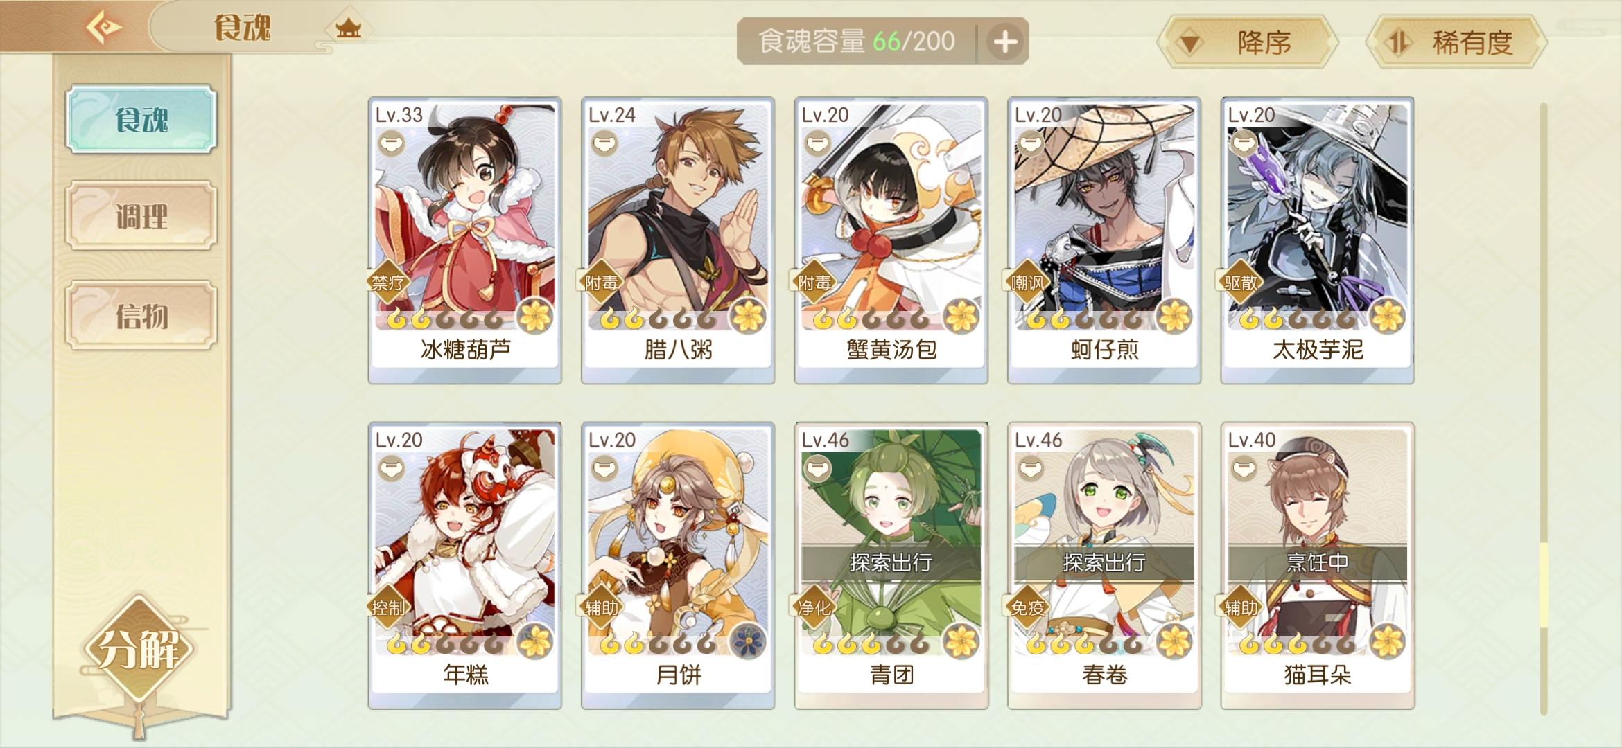Click the blue flower badge on 月饼
Image resolution: width=1622 pixels, height=748 pixels.
[748, 641]
